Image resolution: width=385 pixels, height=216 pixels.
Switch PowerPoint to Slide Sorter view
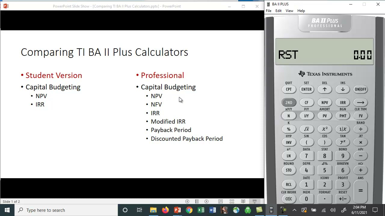click(232, 202)
